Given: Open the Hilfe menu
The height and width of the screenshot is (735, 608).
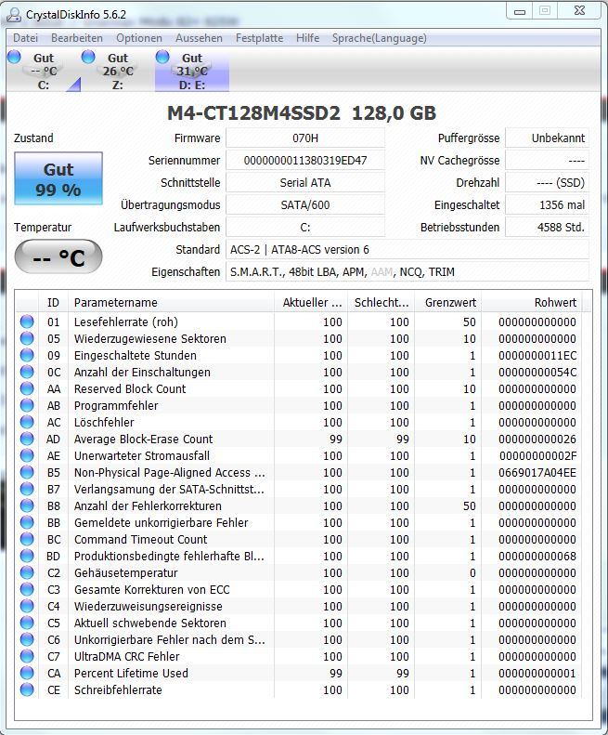Looking at the screenshot, I should [308, 38].
